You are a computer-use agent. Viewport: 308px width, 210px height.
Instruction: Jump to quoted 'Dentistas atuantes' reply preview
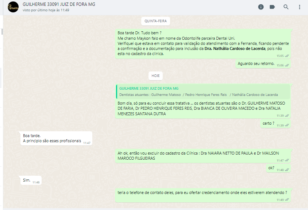[203, 92]
